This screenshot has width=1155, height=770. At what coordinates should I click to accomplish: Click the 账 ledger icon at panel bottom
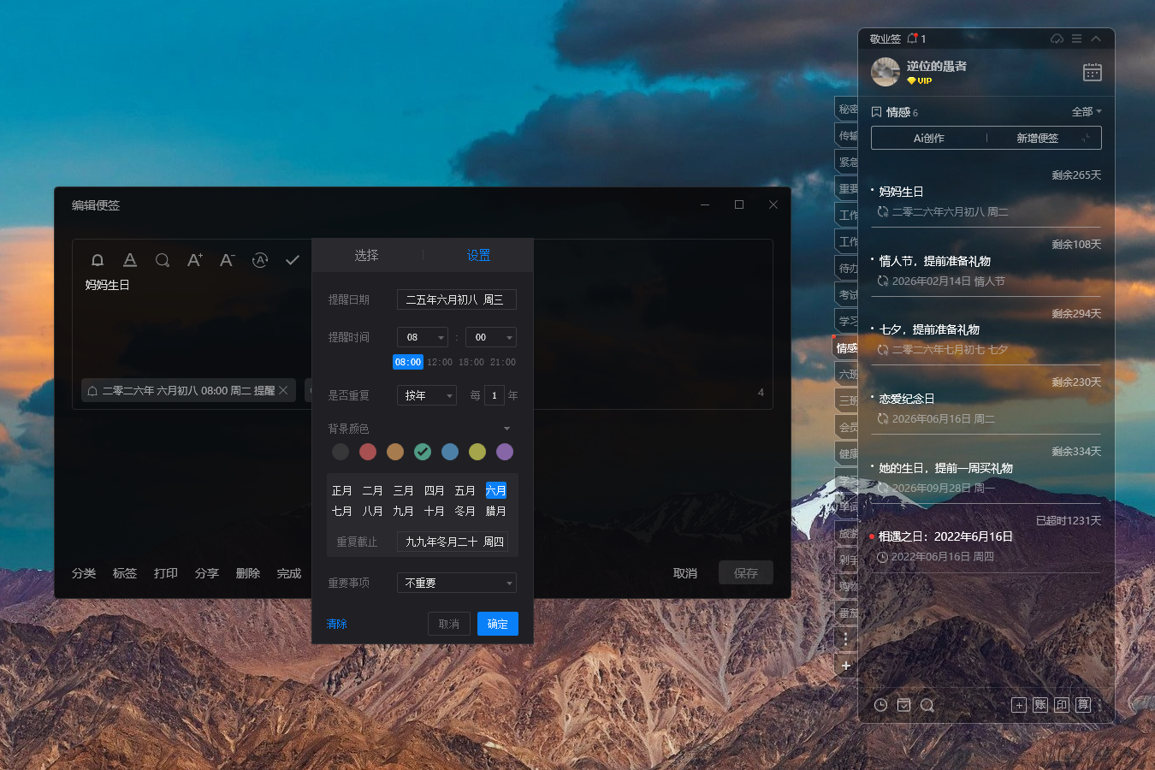coord(1040,705)
